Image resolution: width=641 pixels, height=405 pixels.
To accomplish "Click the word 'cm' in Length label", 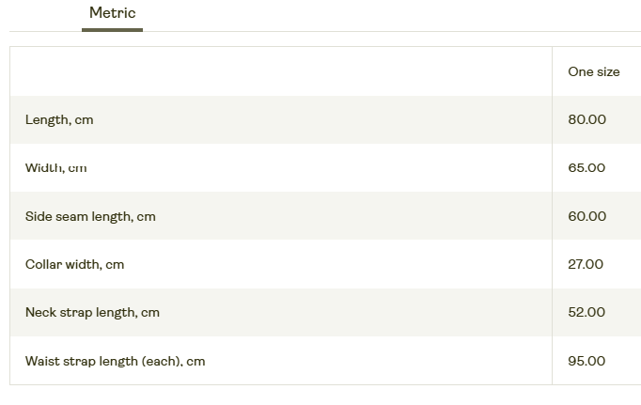I will 84,120.
